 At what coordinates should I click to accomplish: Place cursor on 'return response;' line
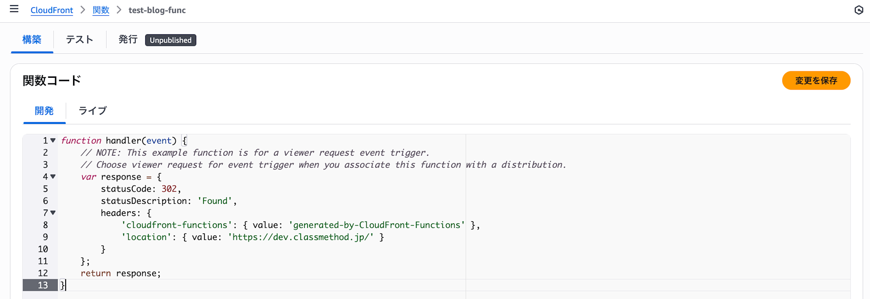120,273
